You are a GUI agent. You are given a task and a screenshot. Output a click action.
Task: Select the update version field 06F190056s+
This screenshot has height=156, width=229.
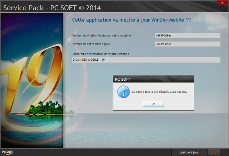tap(188, 44)
